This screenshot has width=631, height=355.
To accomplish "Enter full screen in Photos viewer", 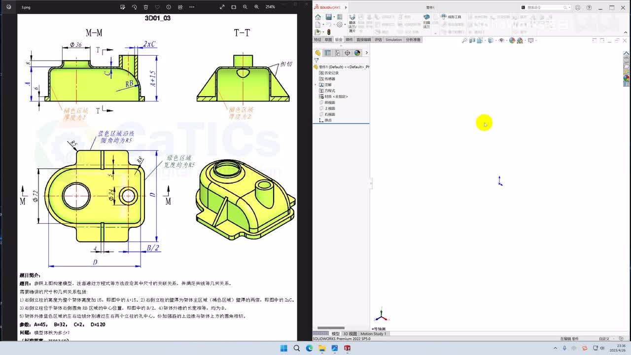I will [222, 7].
